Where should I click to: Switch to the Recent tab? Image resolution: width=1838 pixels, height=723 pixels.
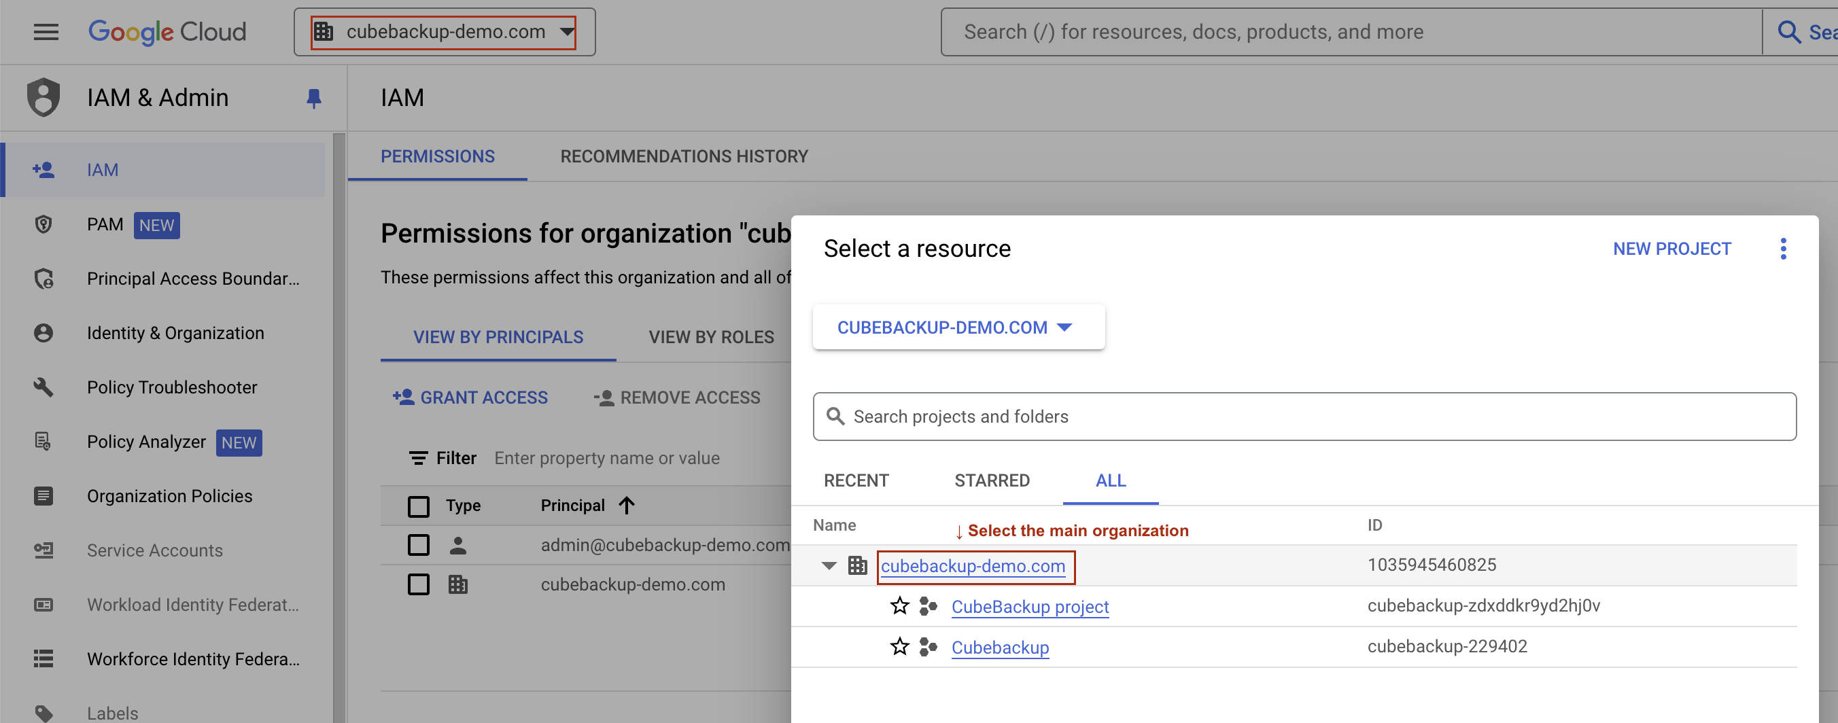click(x=856, y=480)
